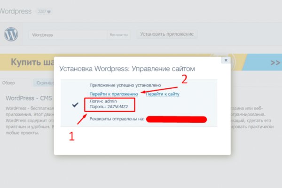Click the 'WordPress - CMS' section heading
This screenshot has height=188, width=282.
tap(28, 98)
